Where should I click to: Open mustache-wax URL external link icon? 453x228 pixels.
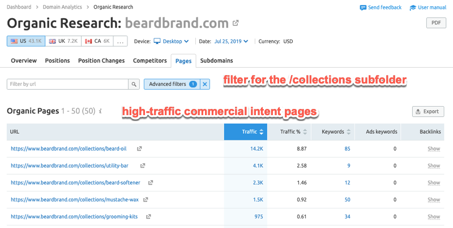pyautogui.click(x=146, y=200)
